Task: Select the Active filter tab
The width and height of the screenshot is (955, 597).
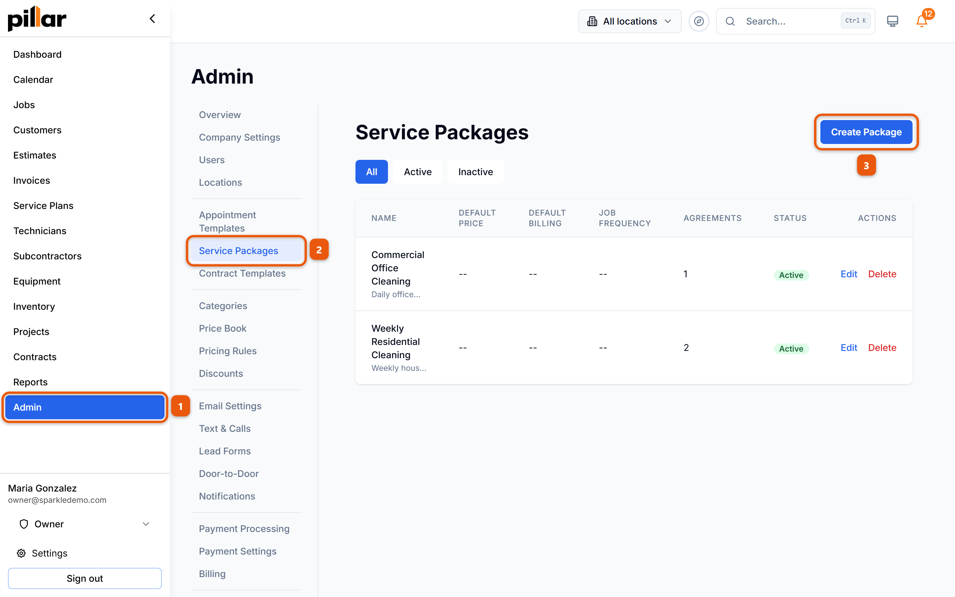Action: 417,172
